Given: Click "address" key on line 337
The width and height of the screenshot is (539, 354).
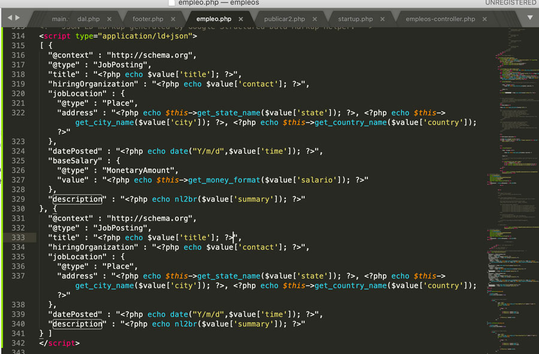Looking at the screenshot, I should (x=78, y=276).
